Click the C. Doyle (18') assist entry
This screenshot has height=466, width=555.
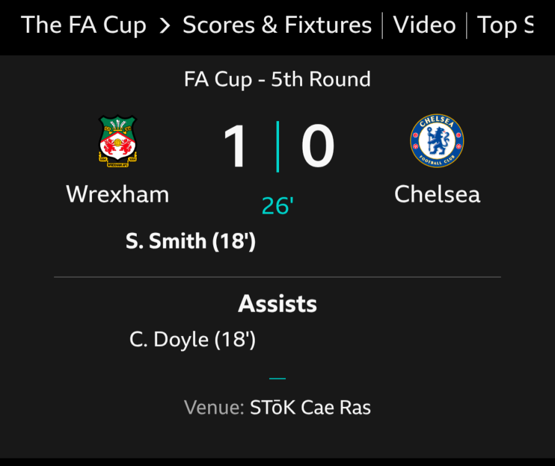click(192, 340)
